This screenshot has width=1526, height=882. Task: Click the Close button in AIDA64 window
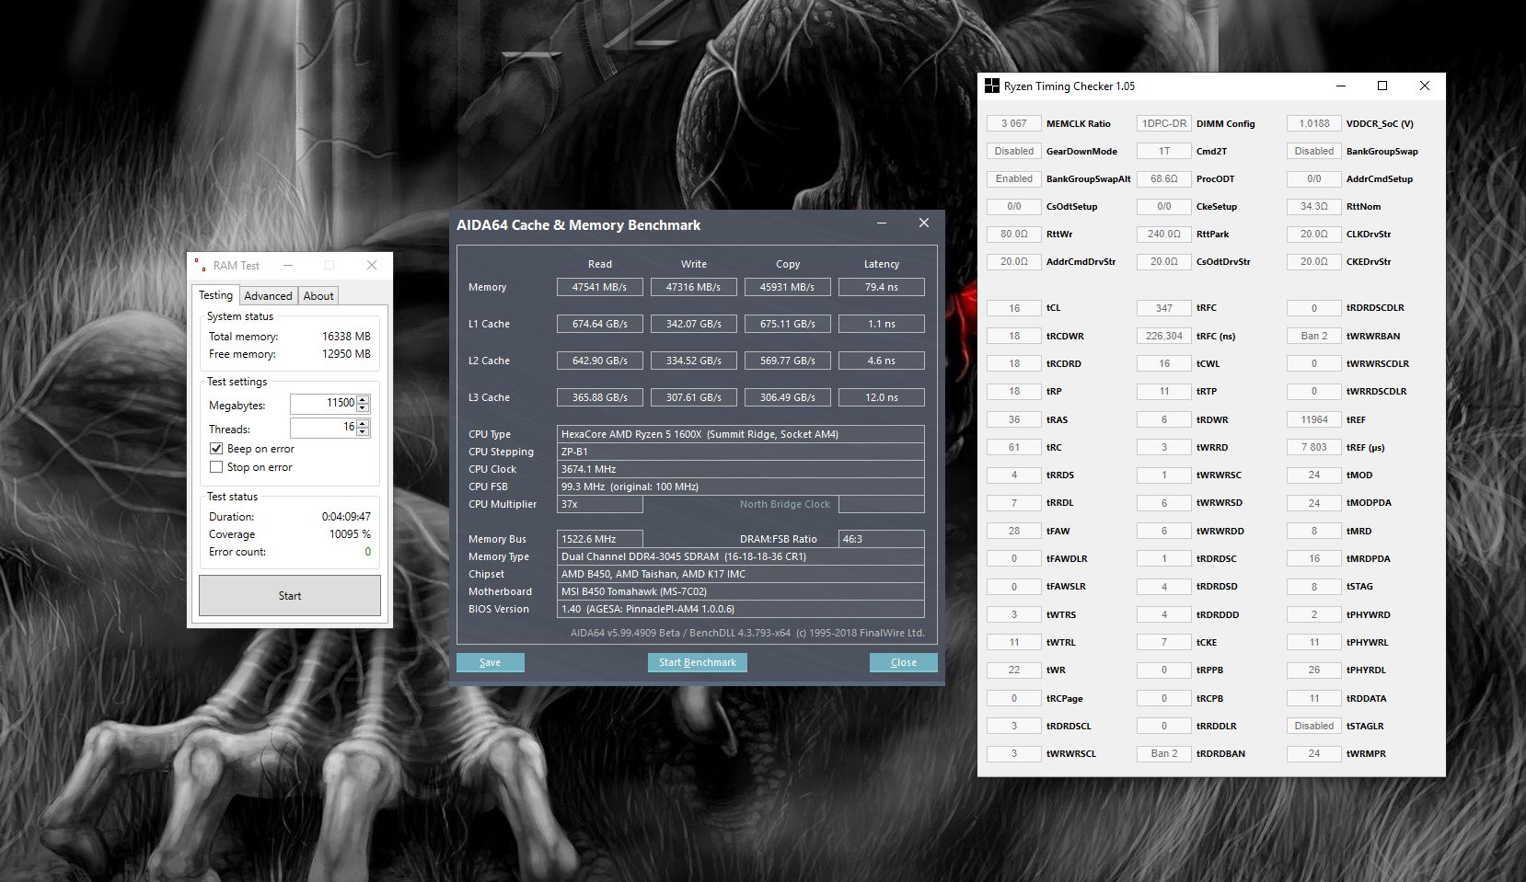click(x=904, y=662)
